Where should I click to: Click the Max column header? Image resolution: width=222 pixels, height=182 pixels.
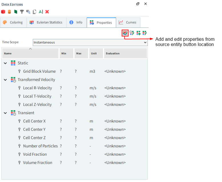pyautogui.click(x=81, y=54)
